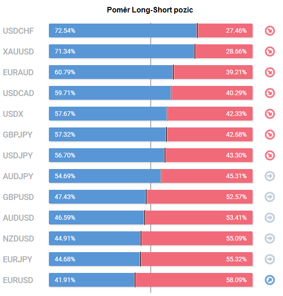
Task: Click the USDCHF downtrend arrow icon
Action: pos(270,31)
